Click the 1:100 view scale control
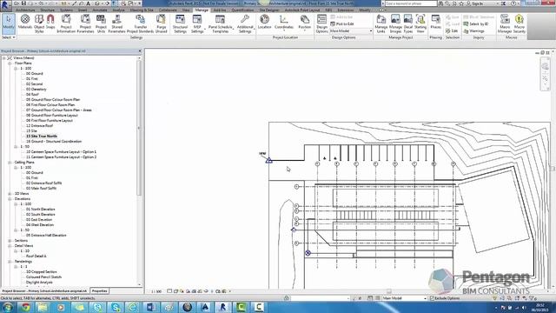 point(156,291)
